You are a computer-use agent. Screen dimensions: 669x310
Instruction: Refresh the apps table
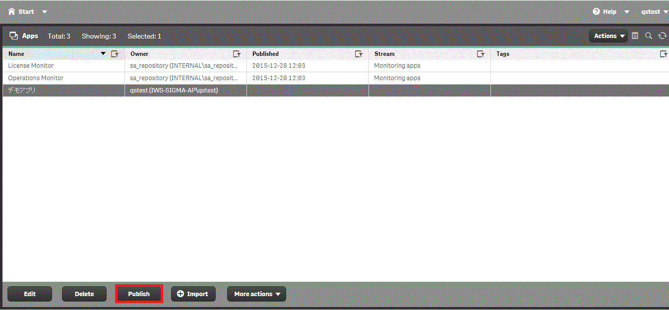pyautogui.click(x=662, y=36)
